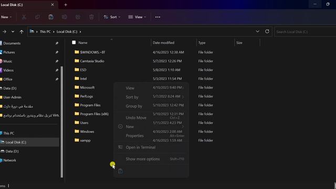Viewport: 336px width, 189px height.
Task: Unpin Documents using its pin icon
Action: tap(57, 43)
